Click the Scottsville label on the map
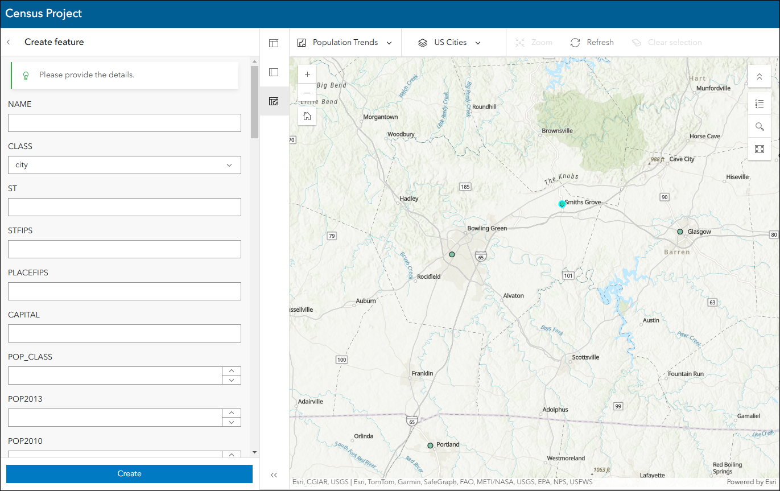 point(585,357)
